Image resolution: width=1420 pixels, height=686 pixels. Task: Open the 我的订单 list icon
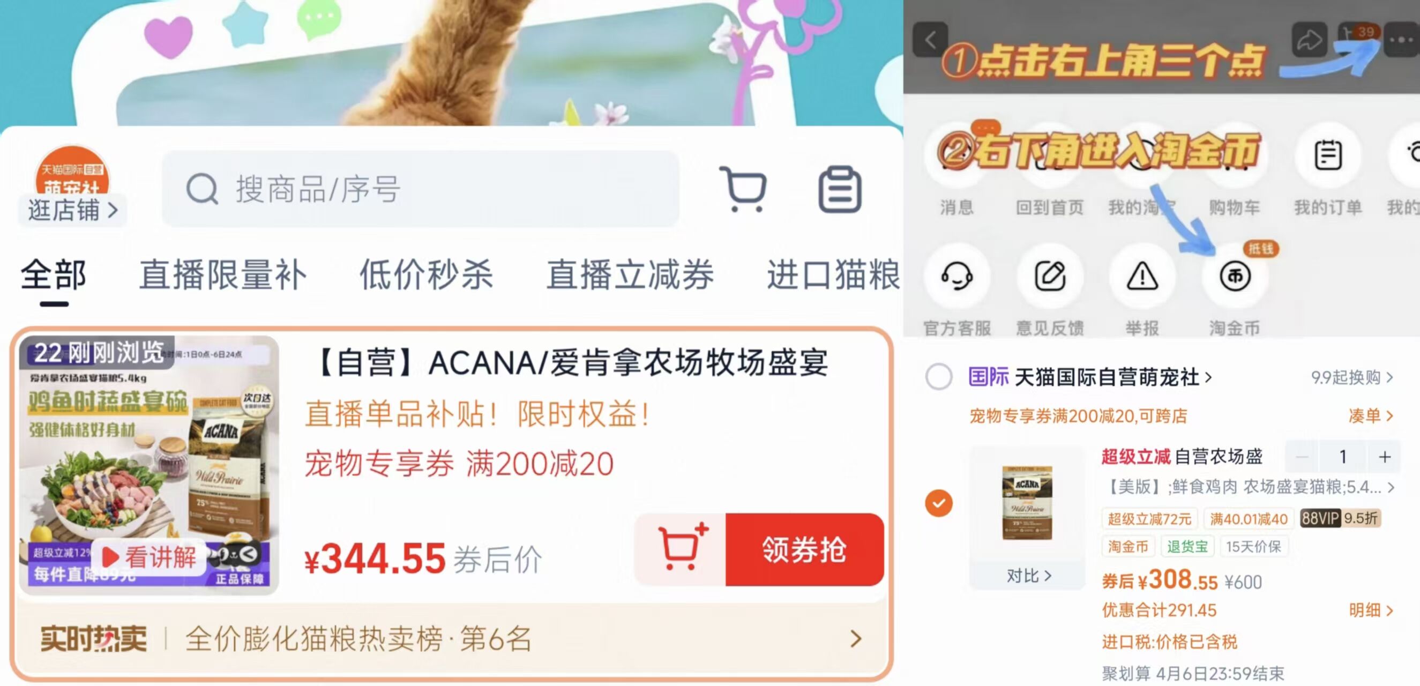(1328, 155)
